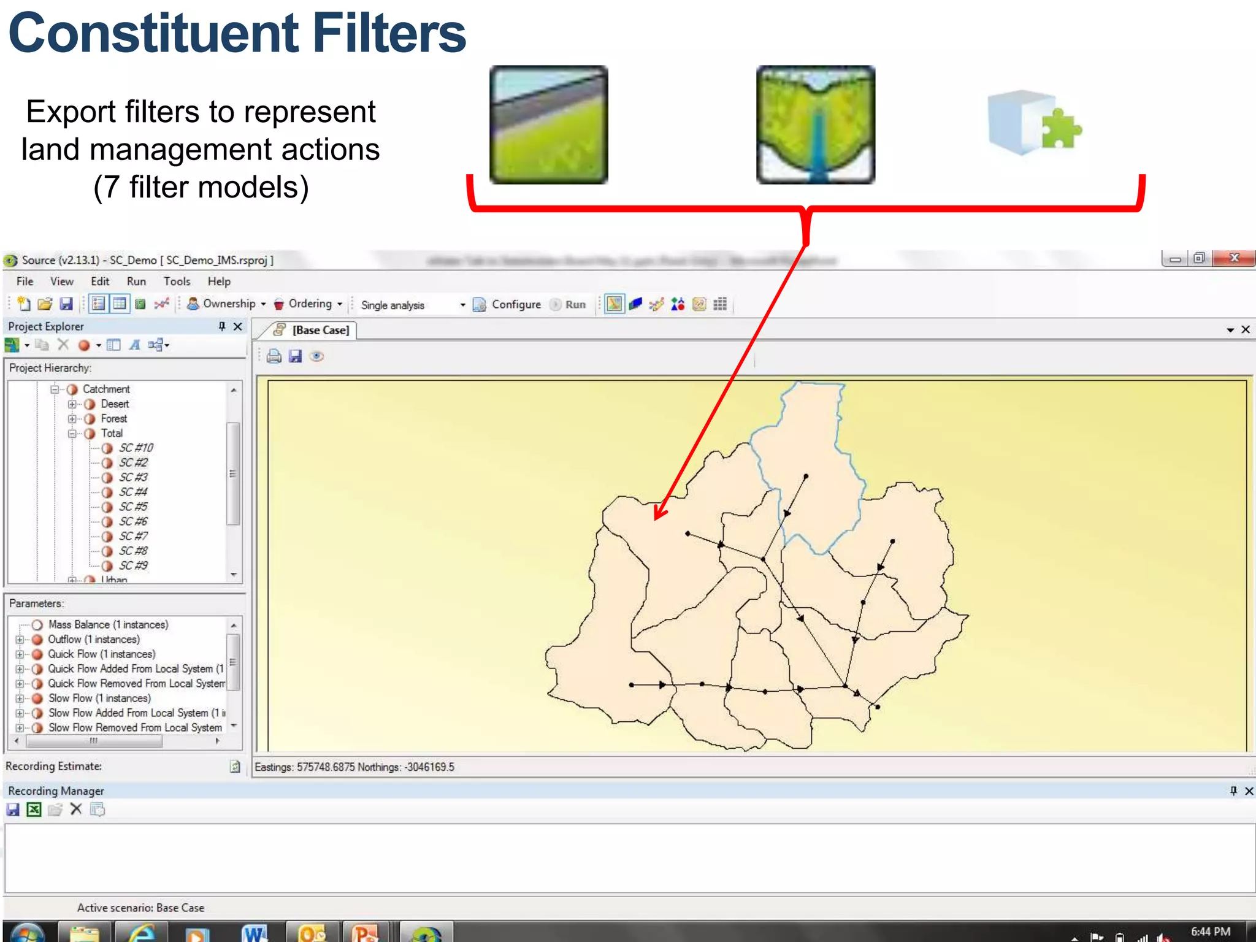Select SC #10 in the hierarchy
Viewport: 1256px width, 942px height.
point(136,448)
